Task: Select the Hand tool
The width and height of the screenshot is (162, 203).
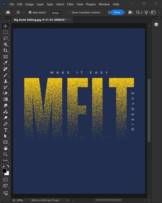Action: click(5, 148)
